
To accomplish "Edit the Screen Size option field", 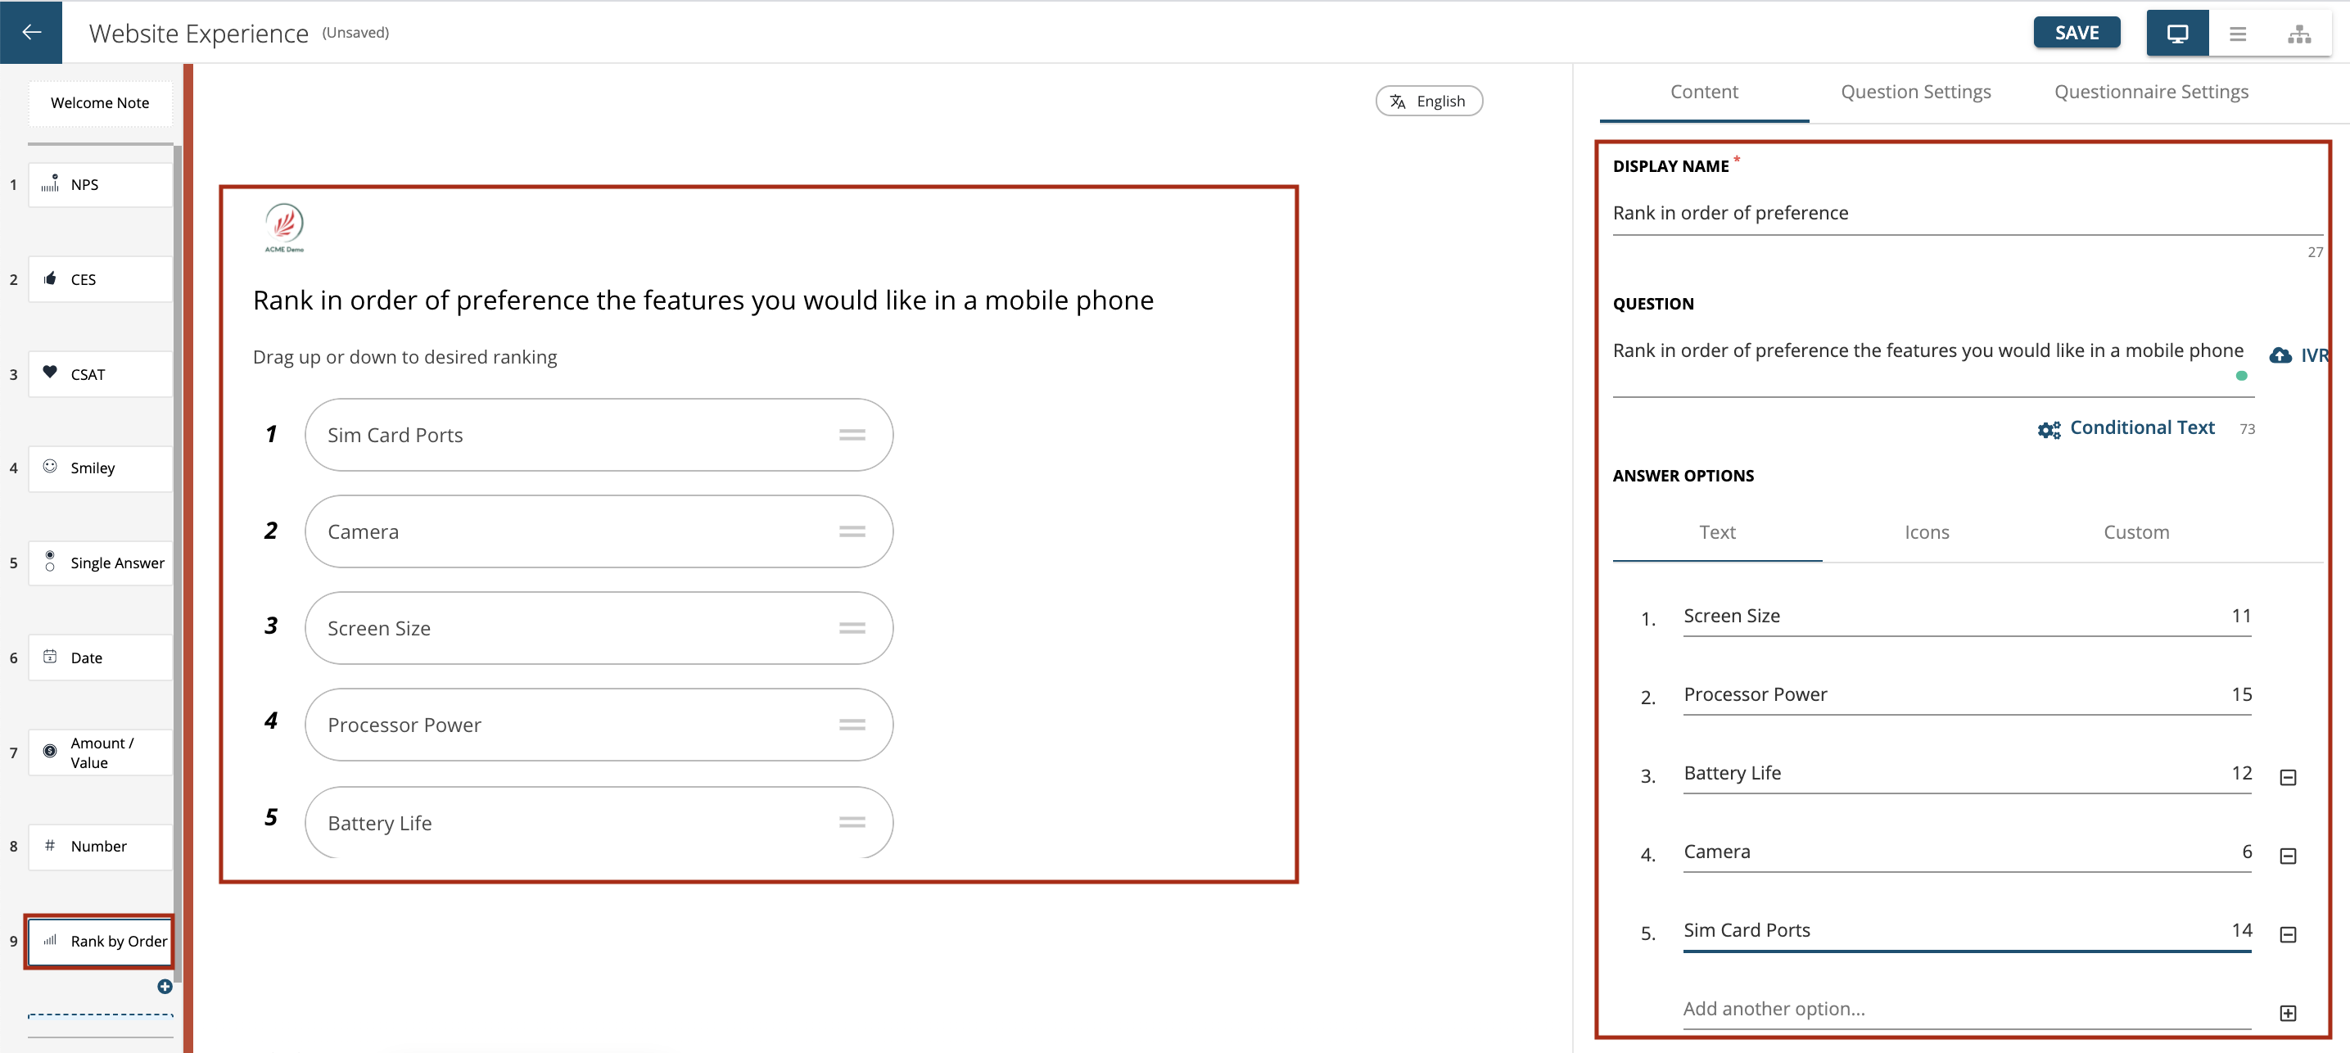I will 1966,617.
